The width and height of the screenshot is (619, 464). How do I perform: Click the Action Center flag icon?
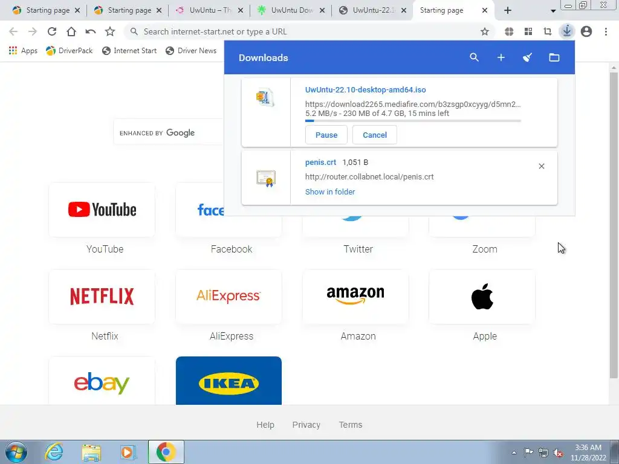click(528, 453)
